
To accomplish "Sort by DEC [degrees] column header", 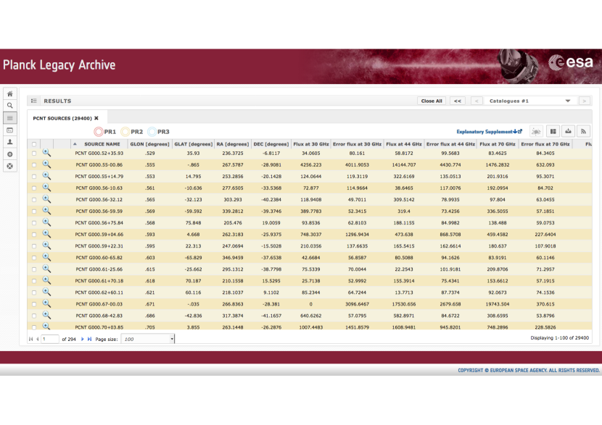I will 271,144.
